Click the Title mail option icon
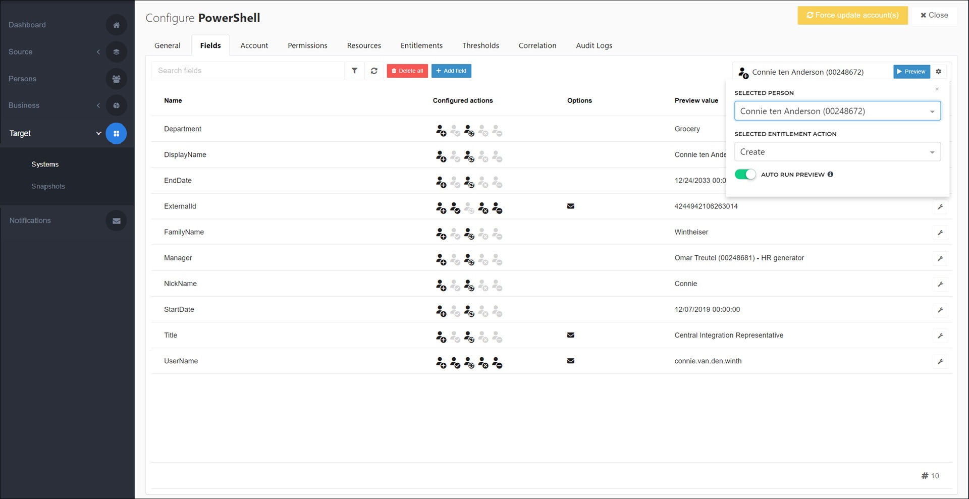The height and width of the screenshot is (499, 969). pos(571,335)
